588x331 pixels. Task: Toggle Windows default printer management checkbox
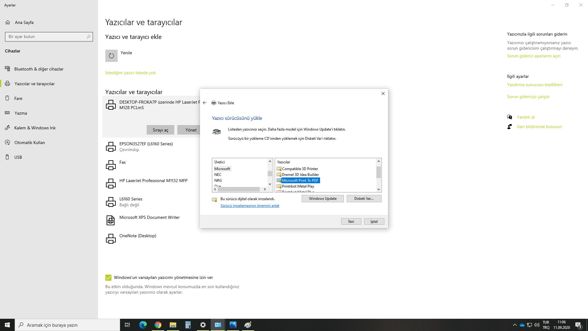pyautogui.click(x=108, y=278)
